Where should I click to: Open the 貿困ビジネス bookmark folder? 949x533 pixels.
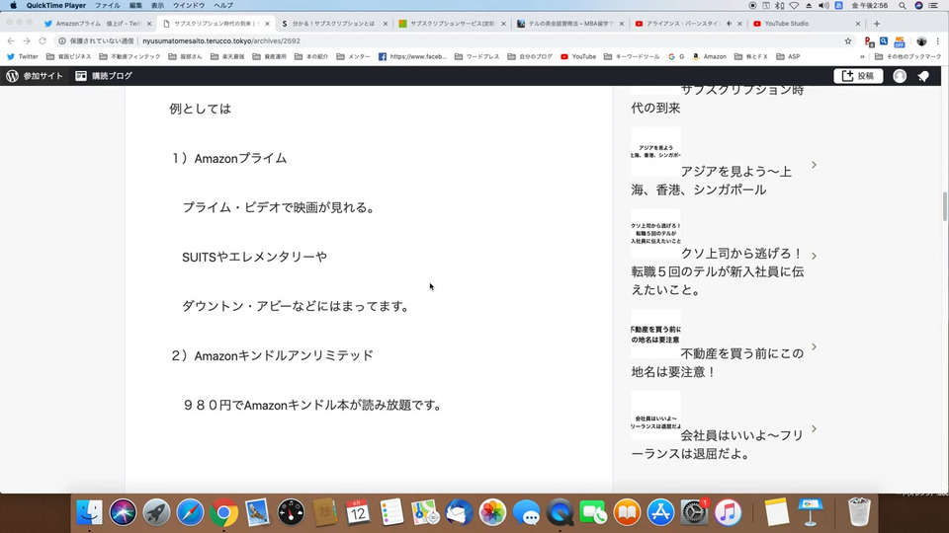tap(68, 57)
